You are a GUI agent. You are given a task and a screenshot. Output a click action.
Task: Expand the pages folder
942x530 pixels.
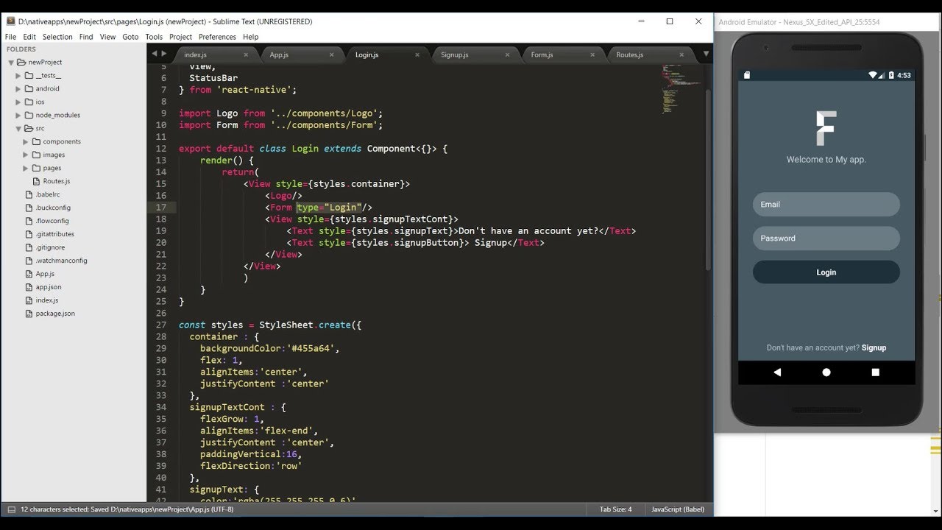26,169
